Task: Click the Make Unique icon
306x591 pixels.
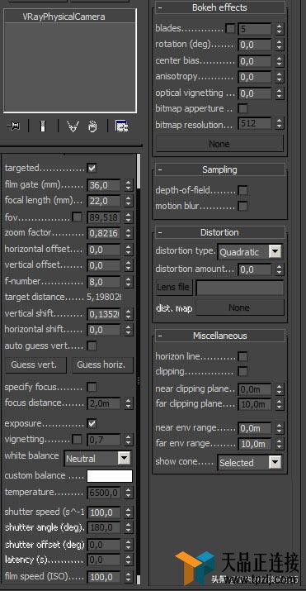Action: tap(73, 126)
